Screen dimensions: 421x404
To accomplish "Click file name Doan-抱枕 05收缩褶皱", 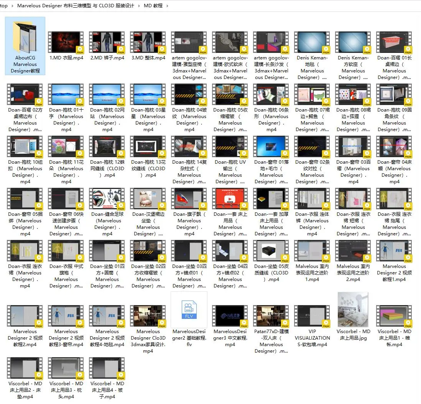I will tap(230, 120).
